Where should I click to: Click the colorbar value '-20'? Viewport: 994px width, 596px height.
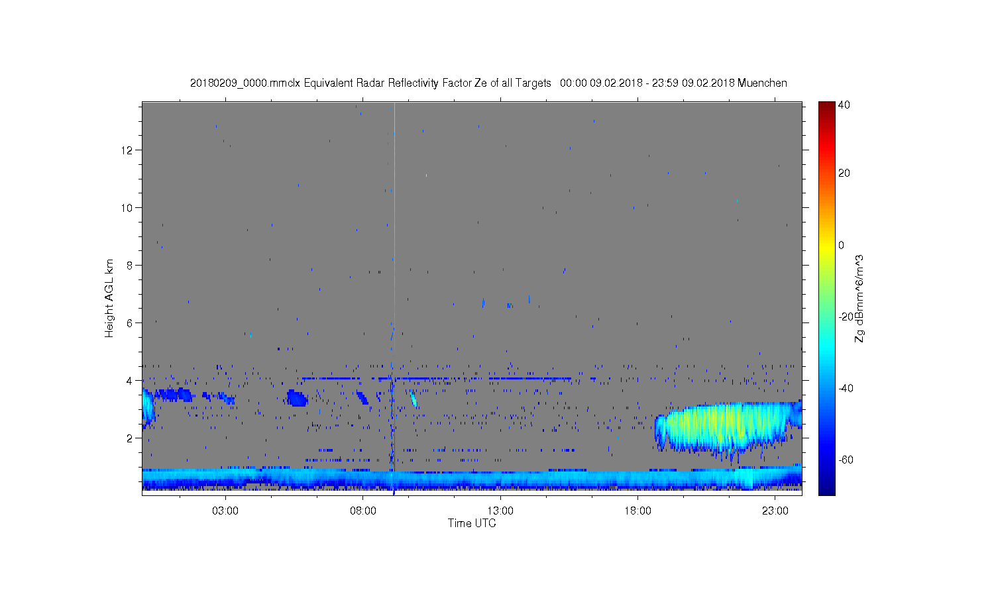(846, 317)
